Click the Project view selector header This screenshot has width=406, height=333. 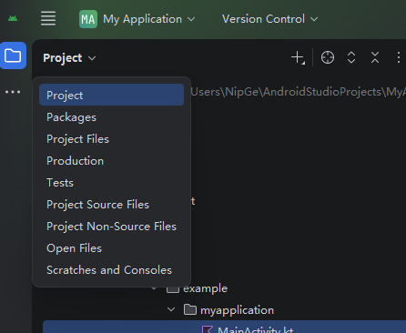[69, 58]
